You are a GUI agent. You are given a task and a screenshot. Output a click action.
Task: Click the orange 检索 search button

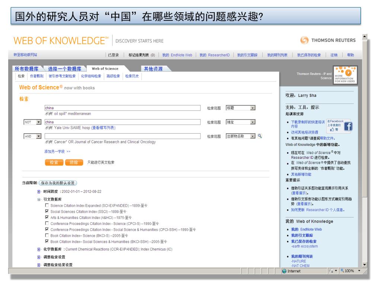click(x=54, y=163)
